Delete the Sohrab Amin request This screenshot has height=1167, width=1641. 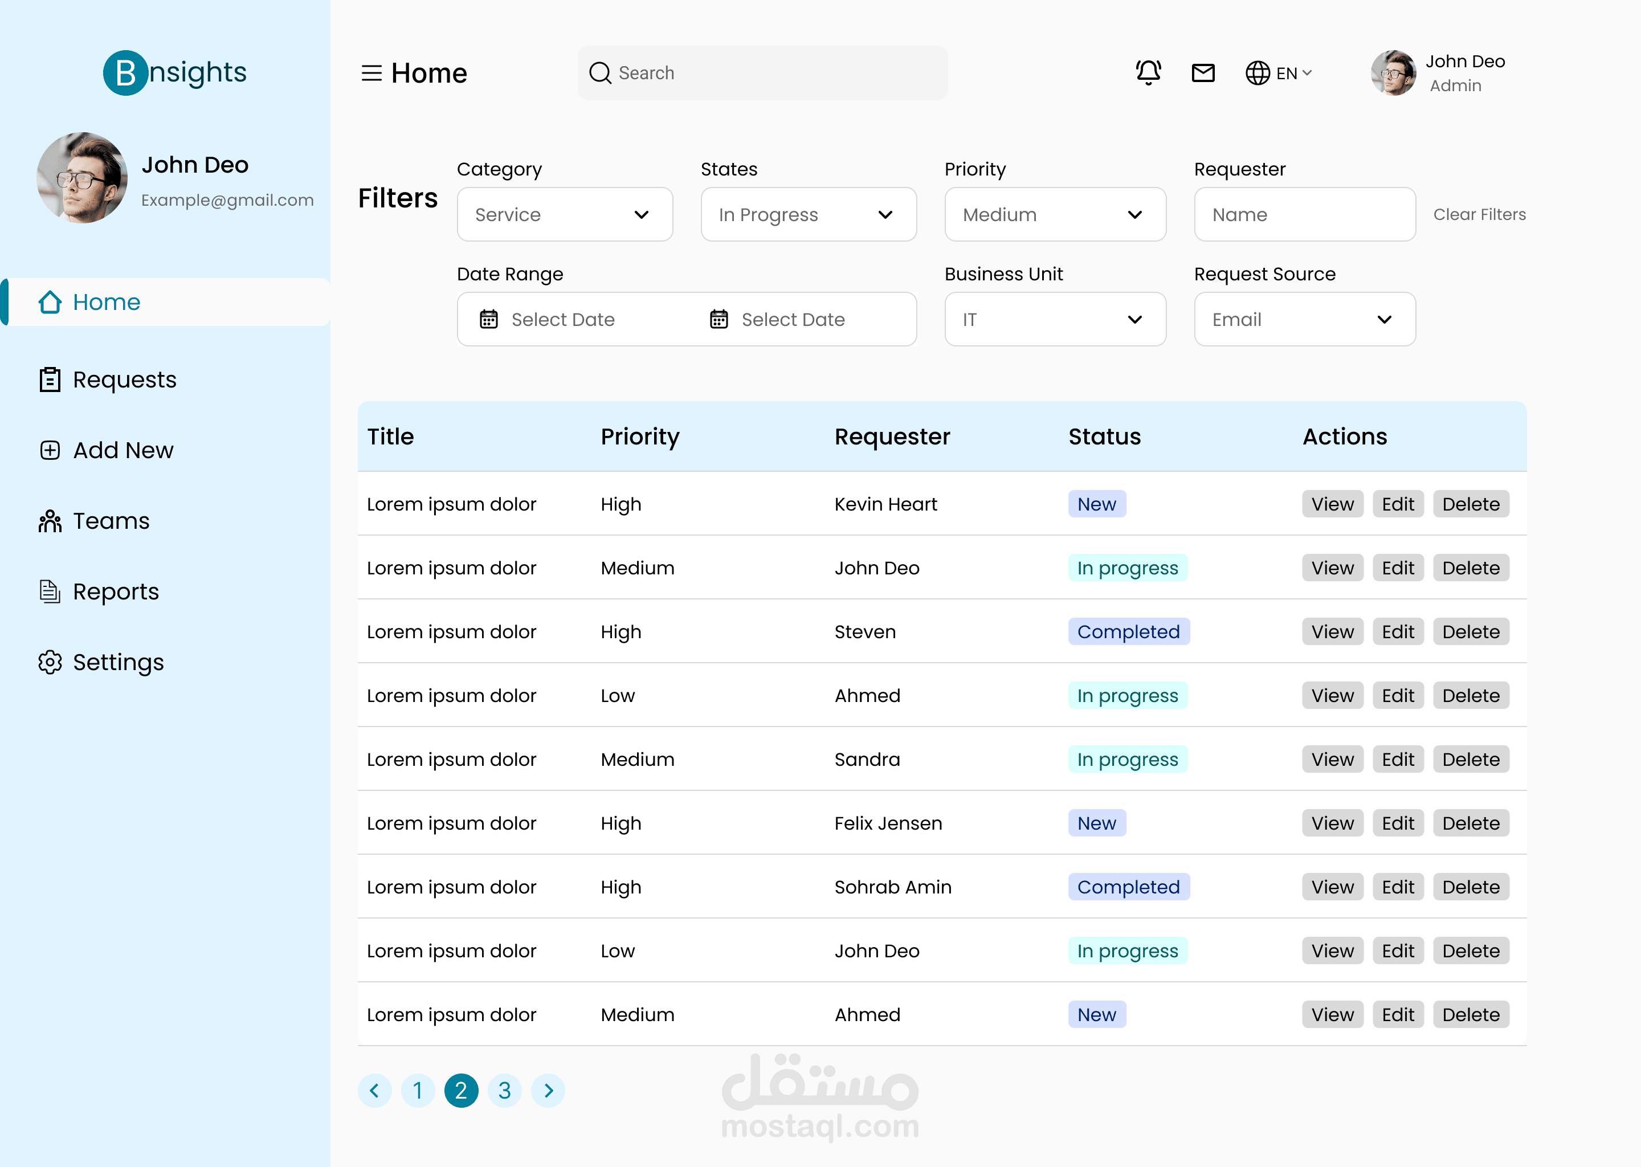coord(1471,887)
